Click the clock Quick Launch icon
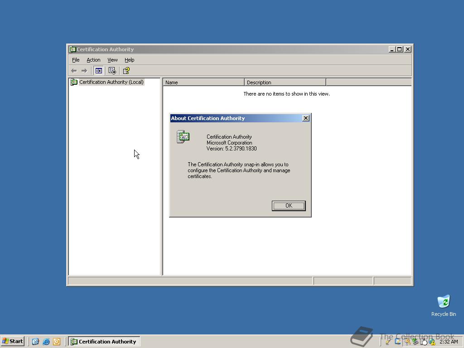Viewport: 464px width, 348px height. click(x=57, y=342)
